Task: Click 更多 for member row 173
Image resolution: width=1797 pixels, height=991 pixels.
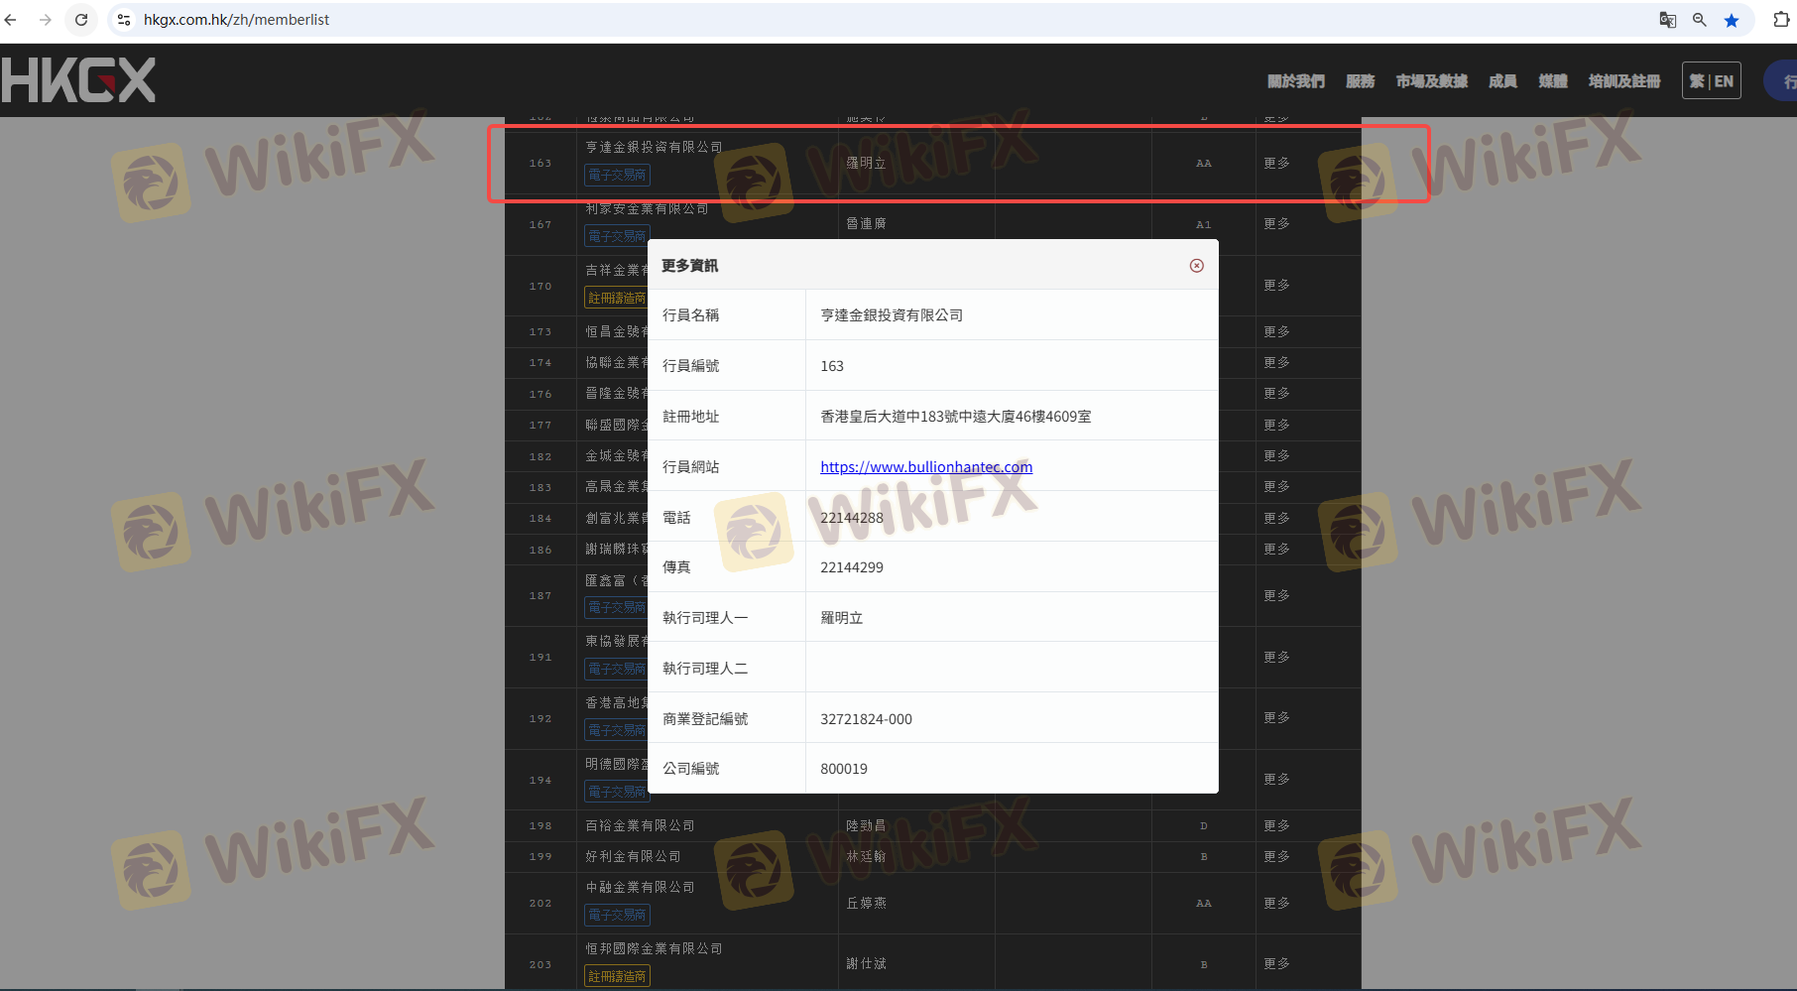Action: pyautogui.click(x=1276, y=331)
